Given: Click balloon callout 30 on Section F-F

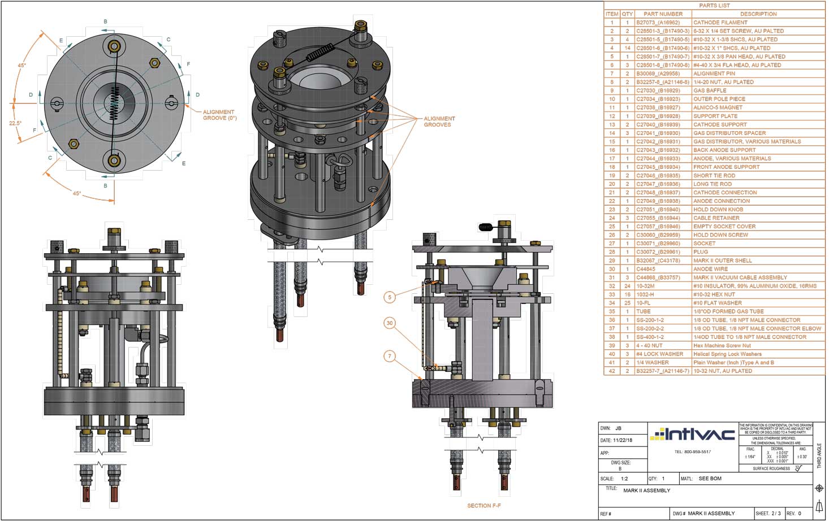Looking at the screenshot, I should [389, 323].
